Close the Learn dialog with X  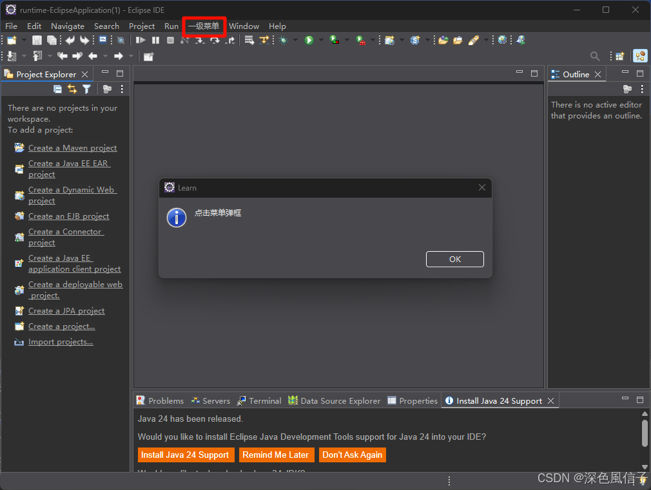[481, 187]
